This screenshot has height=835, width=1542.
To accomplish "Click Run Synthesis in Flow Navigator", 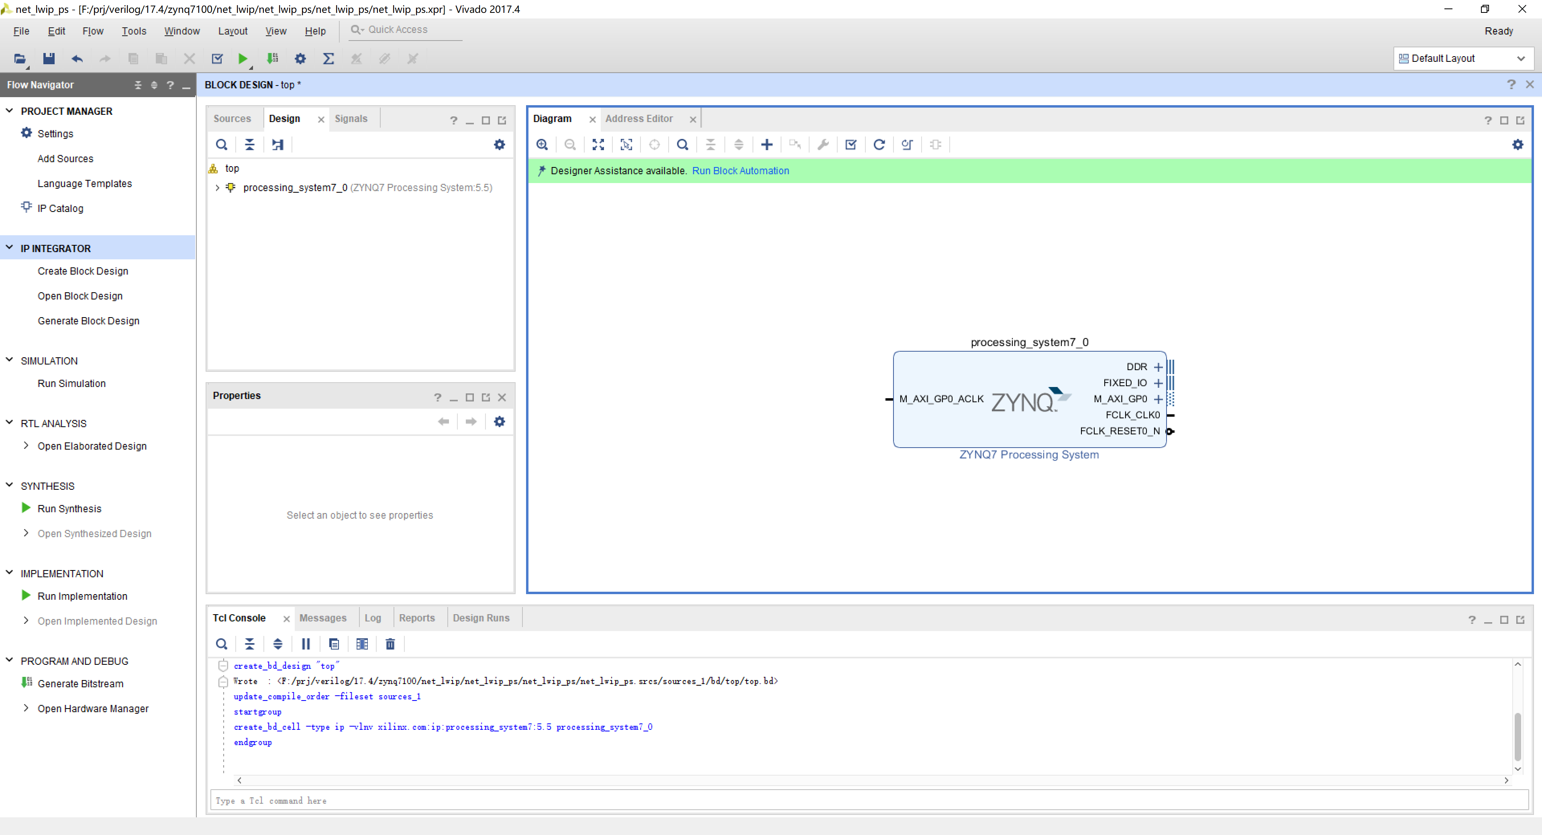I will click(69, 508).
